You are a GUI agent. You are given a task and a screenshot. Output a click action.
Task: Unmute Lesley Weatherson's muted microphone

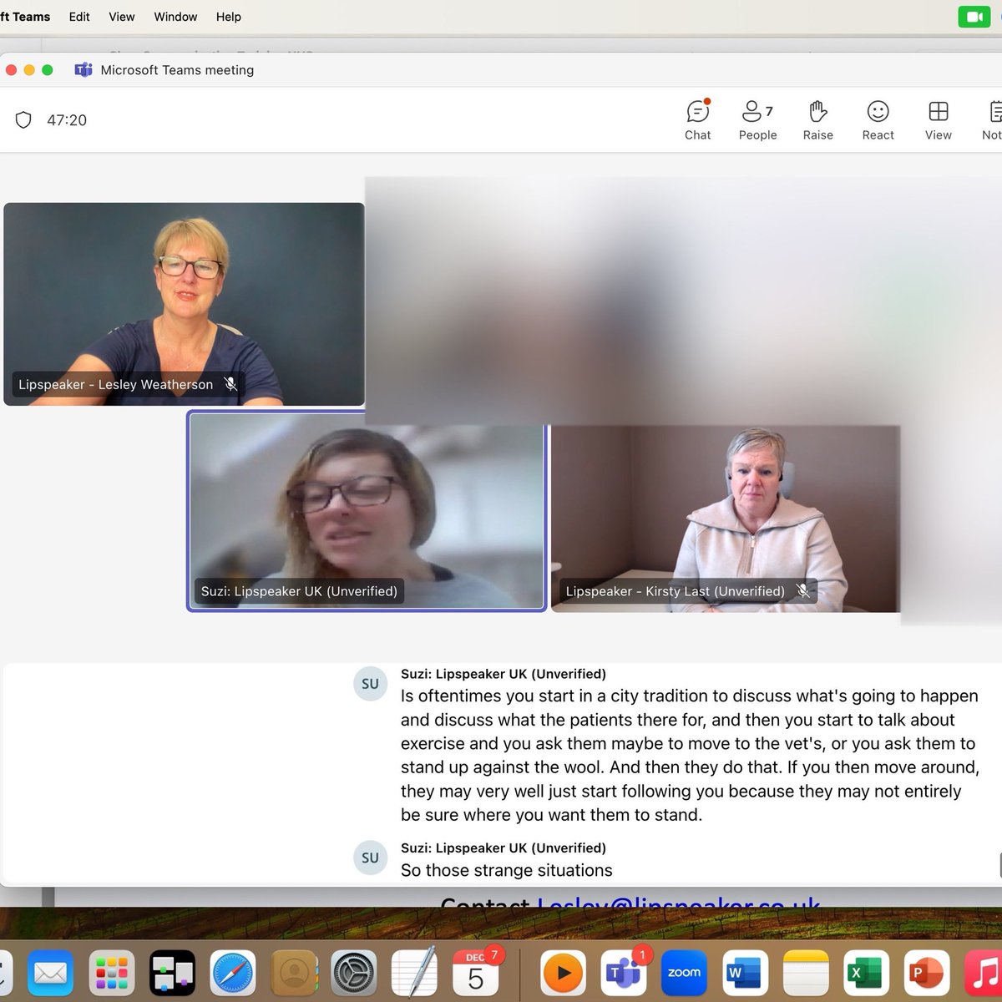tap(231, 384)
